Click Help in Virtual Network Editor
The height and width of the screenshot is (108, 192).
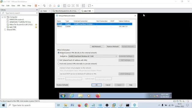pyautogui.click(x=131, y=85)
